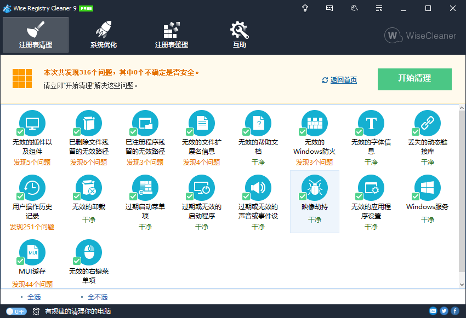Uncheck the 无效的Windows防火墙 checkbox
Screen dimensions: 466x318
point(303,132)
